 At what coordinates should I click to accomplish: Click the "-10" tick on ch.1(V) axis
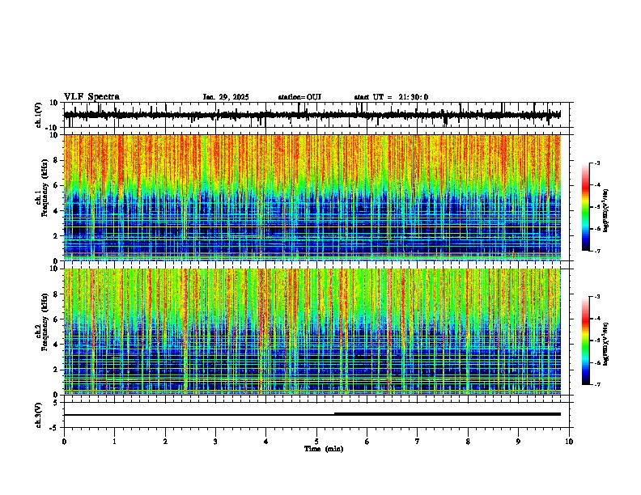53,127
